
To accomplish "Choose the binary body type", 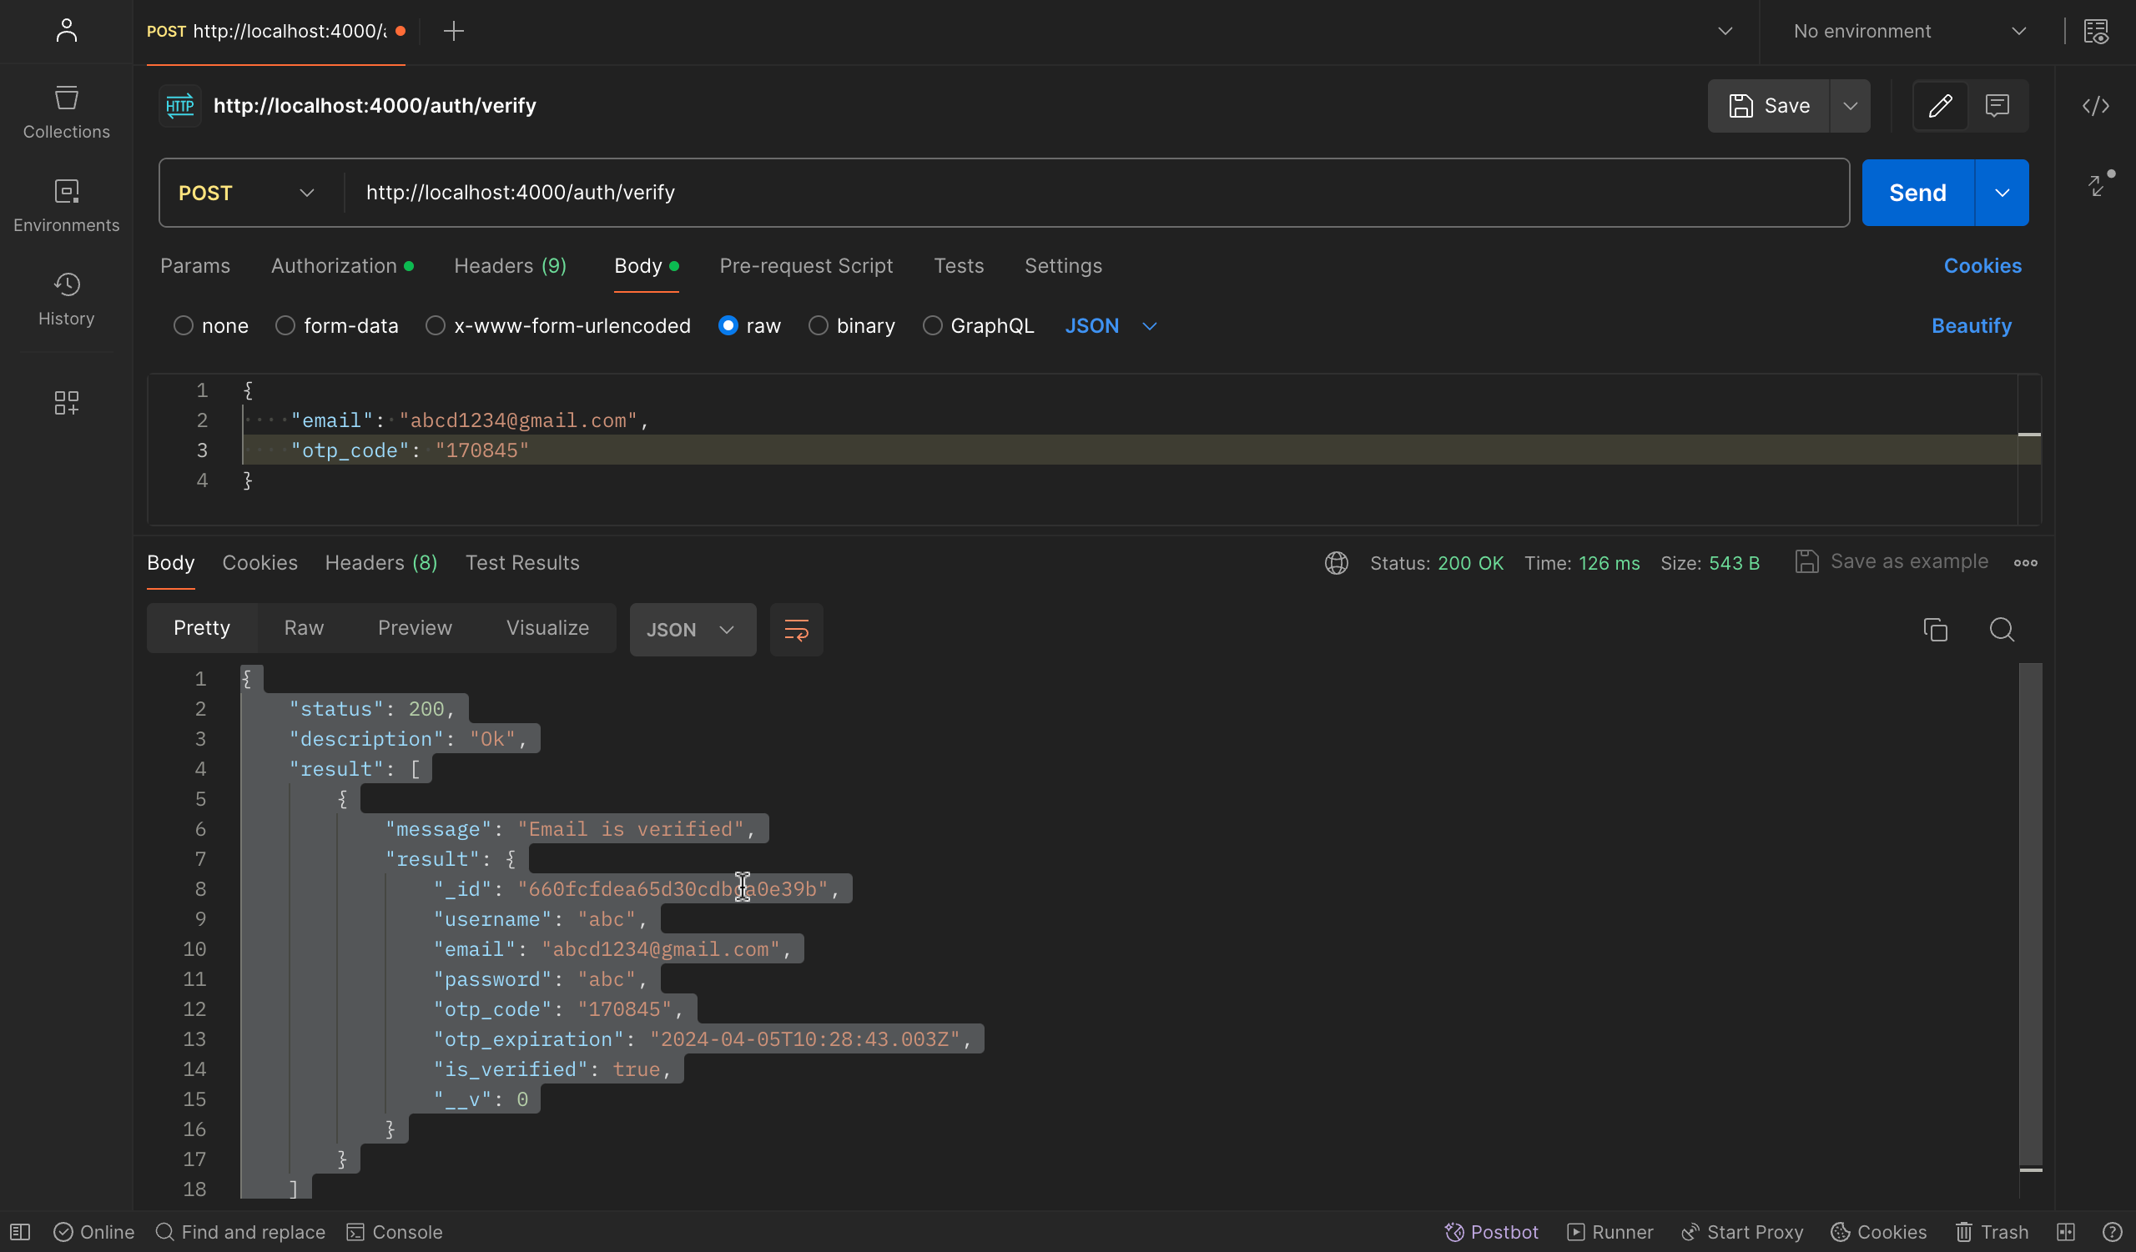I will point(818,326).
